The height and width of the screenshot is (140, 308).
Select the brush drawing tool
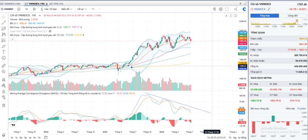click(4, 46)
